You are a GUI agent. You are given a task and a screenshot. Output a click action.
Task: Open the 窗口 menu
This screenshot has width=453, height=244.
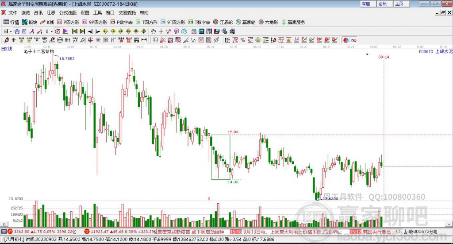point(110,13)
